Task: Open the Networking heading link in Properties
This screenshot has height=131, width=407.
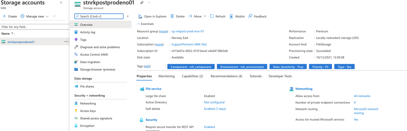Action: (x=304, y=89)
